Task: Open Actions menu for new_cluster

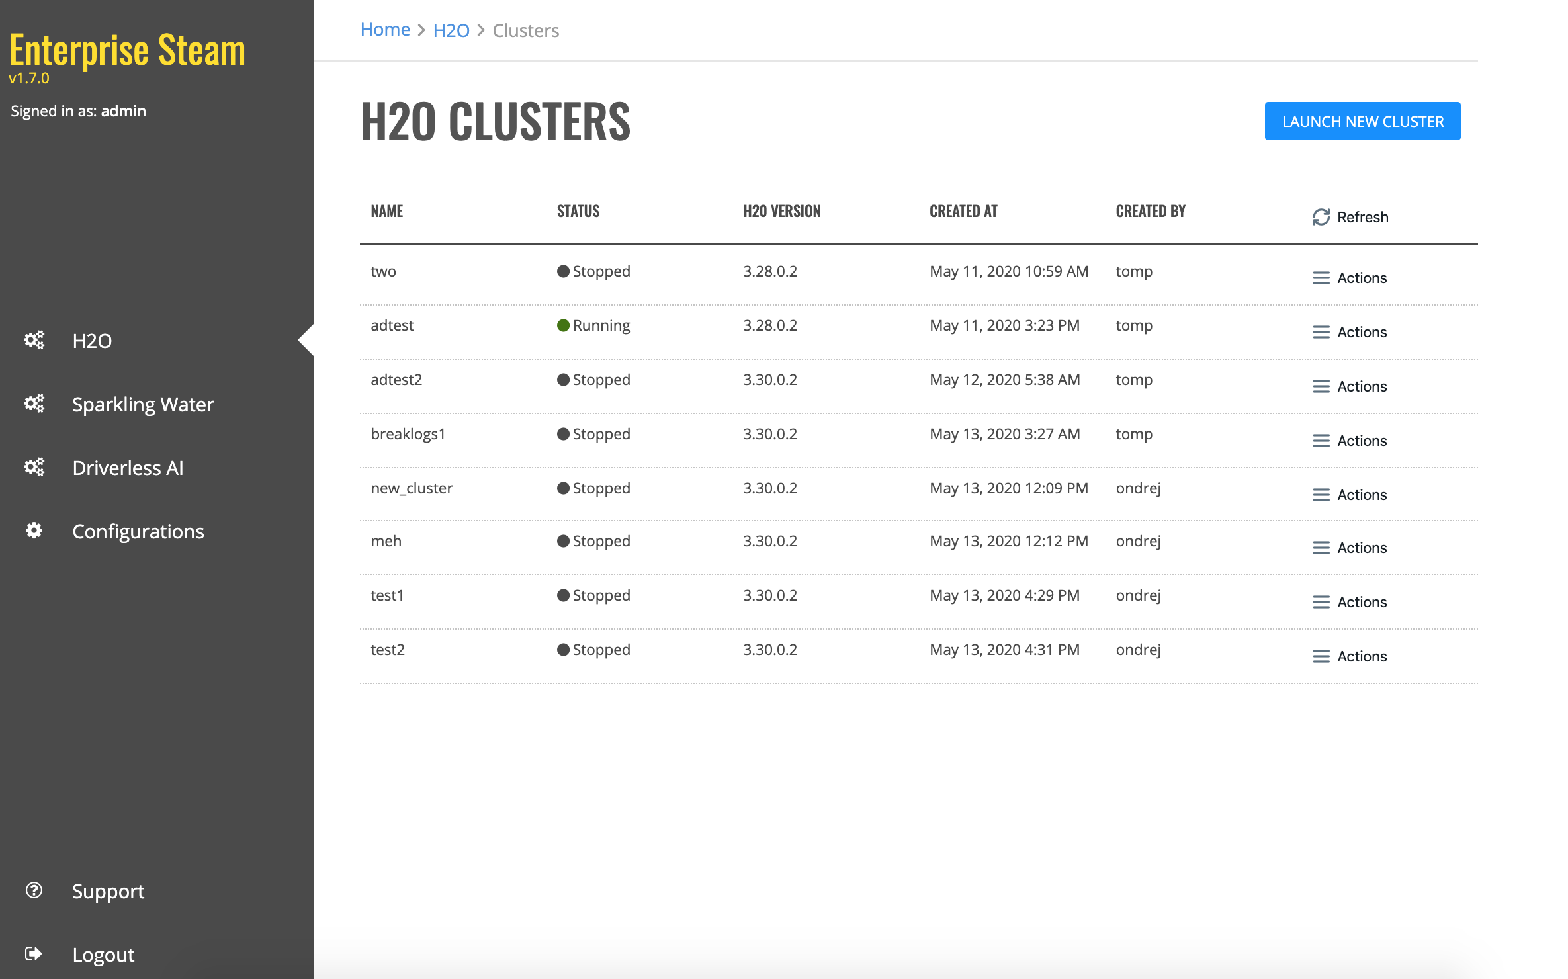Action: coord(1350,495)
